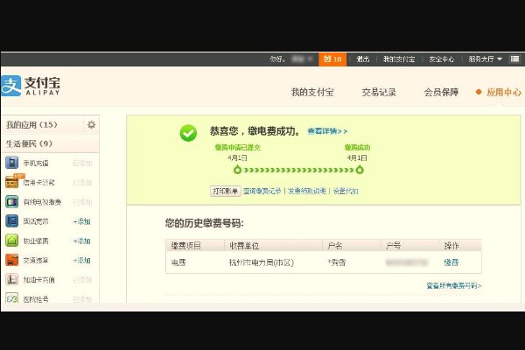Click the 物业缴费 house icon

[11, 241]
